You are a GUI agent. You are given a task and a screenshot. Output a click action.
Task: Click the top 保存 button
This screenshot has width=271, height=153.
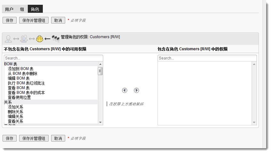tap(10, 20)
